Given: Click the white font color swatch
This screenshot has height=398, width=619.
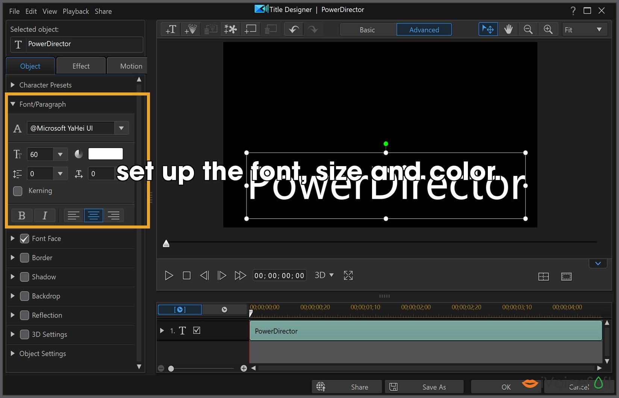Looking at the screenshot, I should point(106,154).
